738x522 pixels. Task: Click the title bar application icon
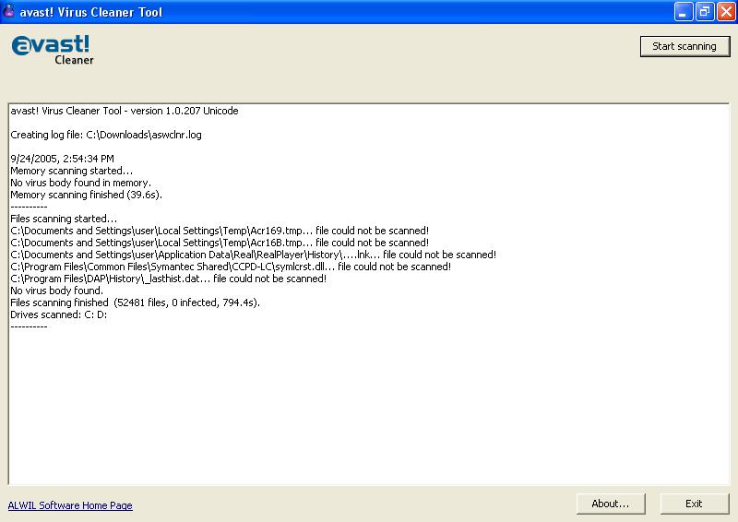(x=10, y=11)
